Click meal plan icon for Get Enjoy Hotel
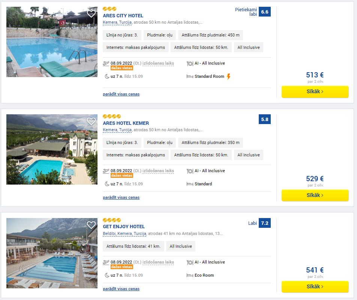Screen dimensions: 357x300 (190, 262)
